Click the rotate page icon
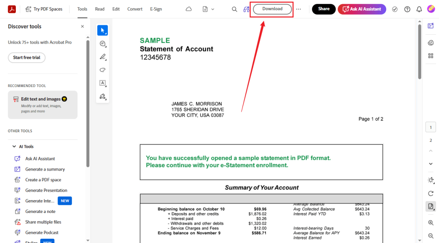 430,193
